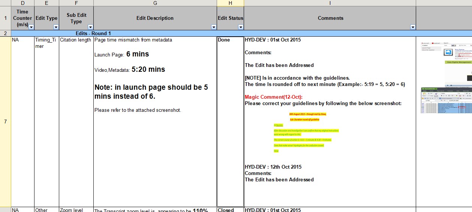Click the "Video,Metadata: 5:20 mins" text
Screen dimensions: 472x212
(130, 70)
